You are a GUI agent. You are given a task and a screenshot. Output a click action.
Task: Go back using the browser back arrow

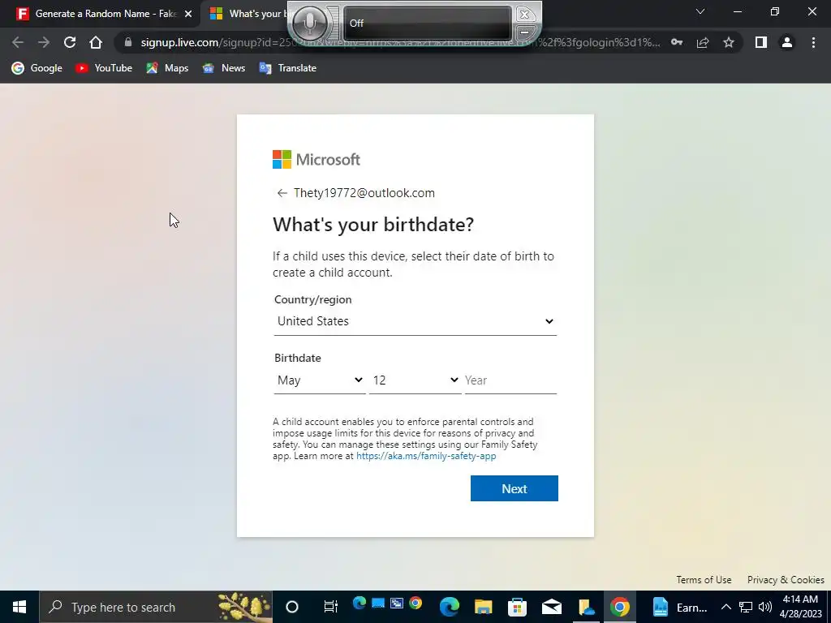pos(18,42)
